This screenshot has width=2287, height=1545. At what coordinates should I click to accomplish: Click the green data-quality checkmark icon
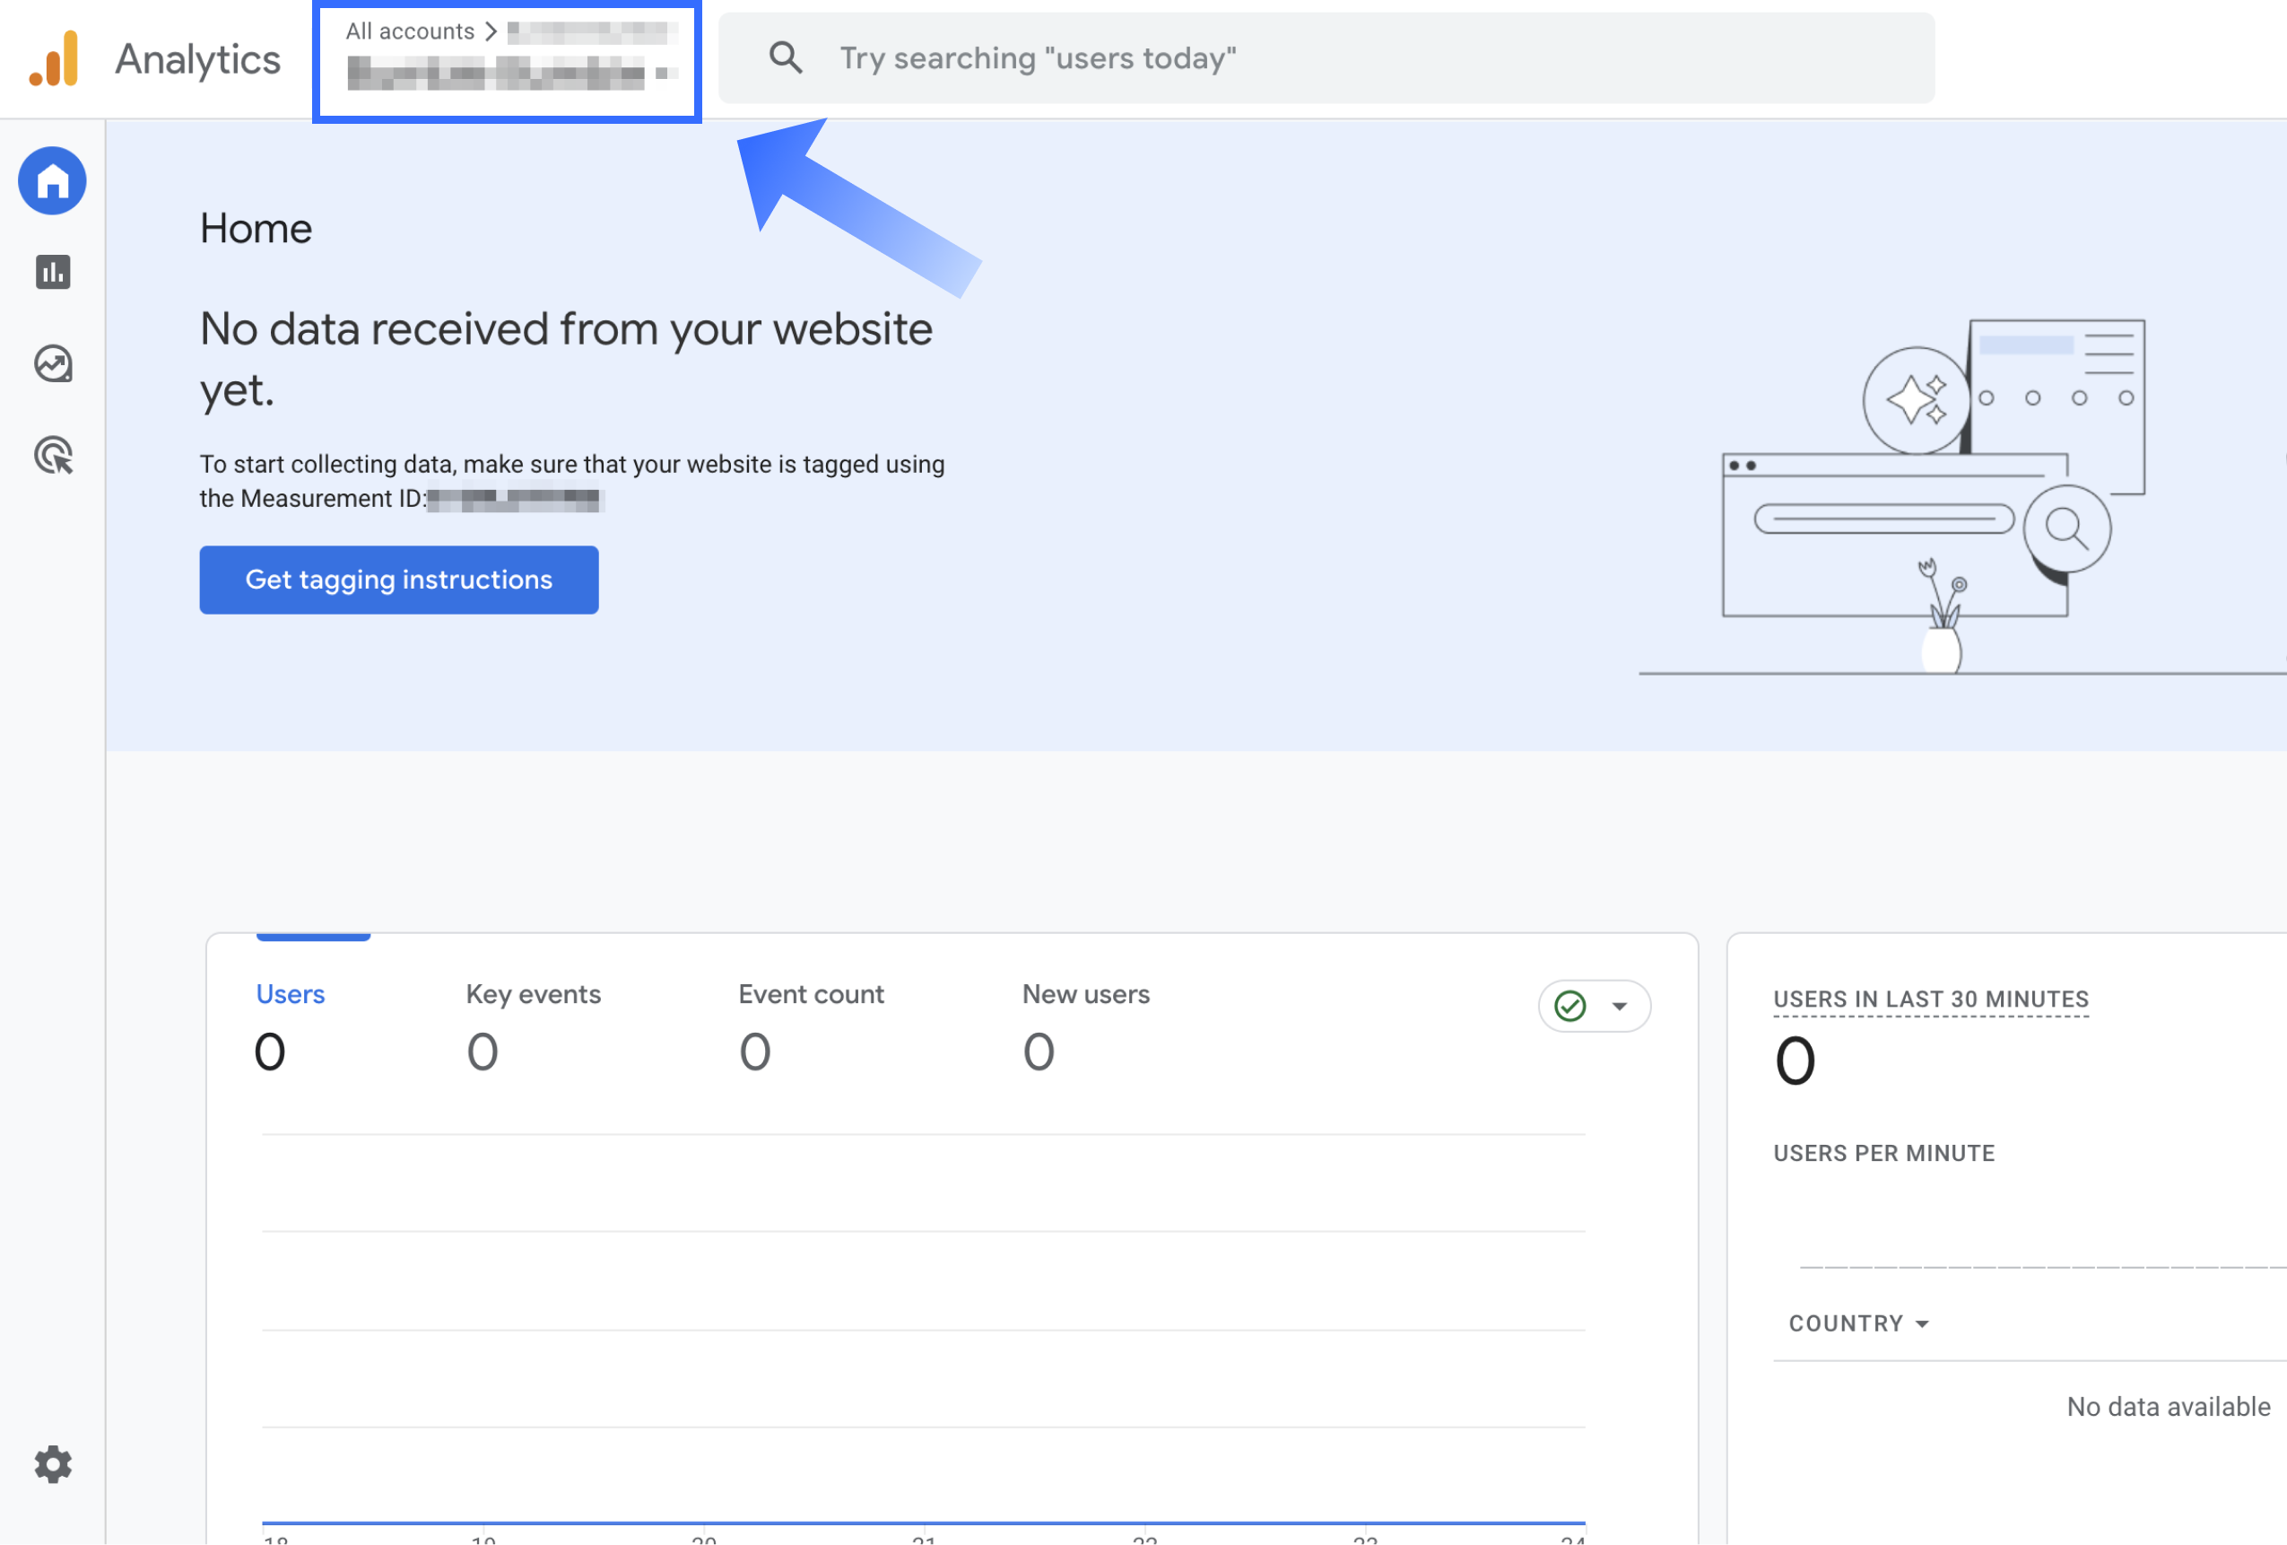(1570, 1006)
